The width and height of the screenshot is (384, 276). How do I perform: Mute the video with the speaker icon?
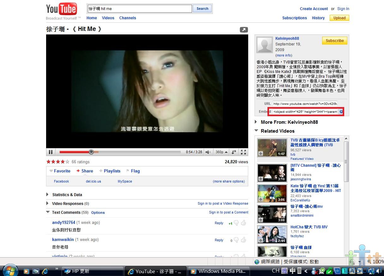[x=208, y=152]
